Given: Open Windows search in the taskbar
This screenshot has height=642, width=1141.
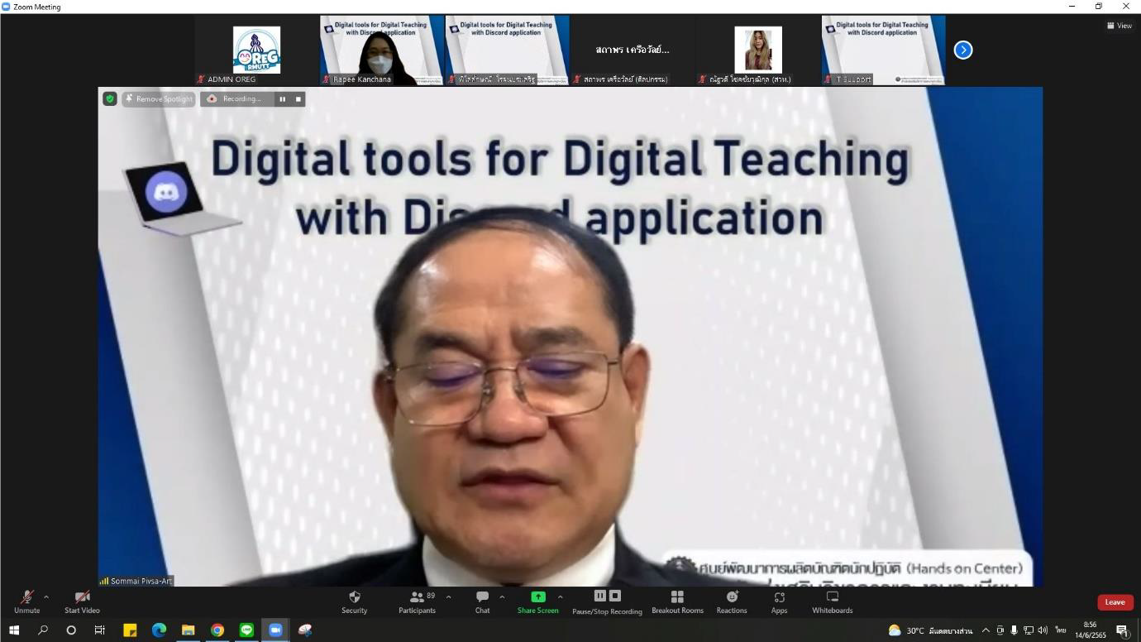Looking at the screenshot, I should click(x=43, y=630).
